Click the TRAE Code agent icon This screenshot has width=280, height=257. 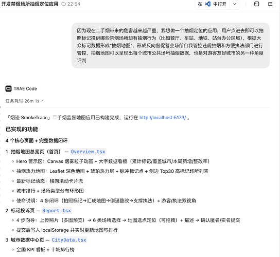(x=8, y=88)
